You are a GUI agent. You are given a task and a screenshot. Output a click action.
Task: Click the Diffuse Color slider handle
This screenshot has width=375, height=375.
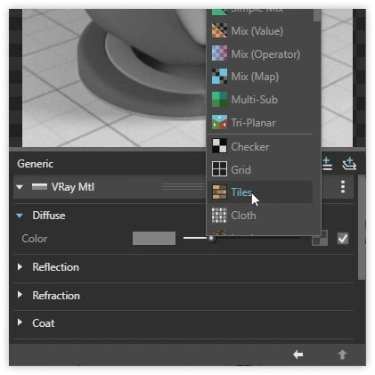point(211,238)
